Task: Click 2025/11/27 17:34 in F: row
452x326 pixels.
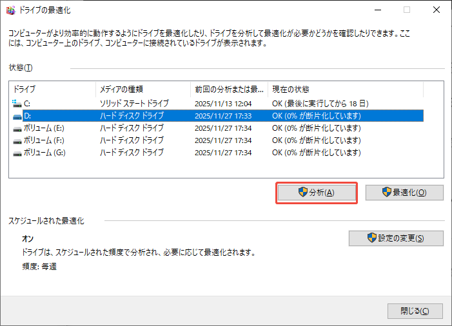Action: click(223, 140)
